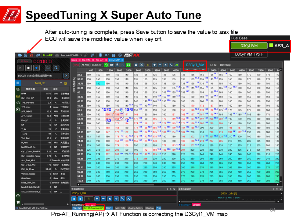Screen dimensions: 293x220
Task: Switch to the Pro-AT tab
Action: (x=100, y=60)
